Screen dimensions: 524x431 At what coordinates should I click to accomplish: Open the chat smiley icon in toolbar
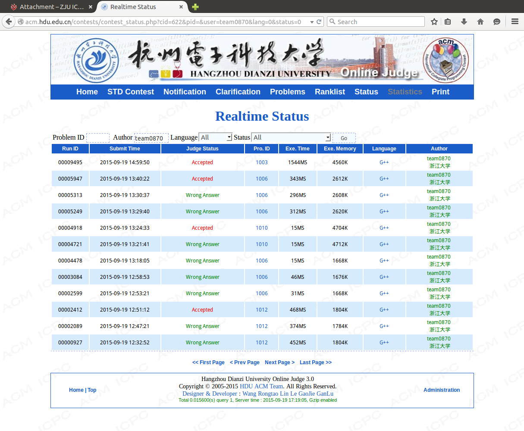click(x=497, y=22)
